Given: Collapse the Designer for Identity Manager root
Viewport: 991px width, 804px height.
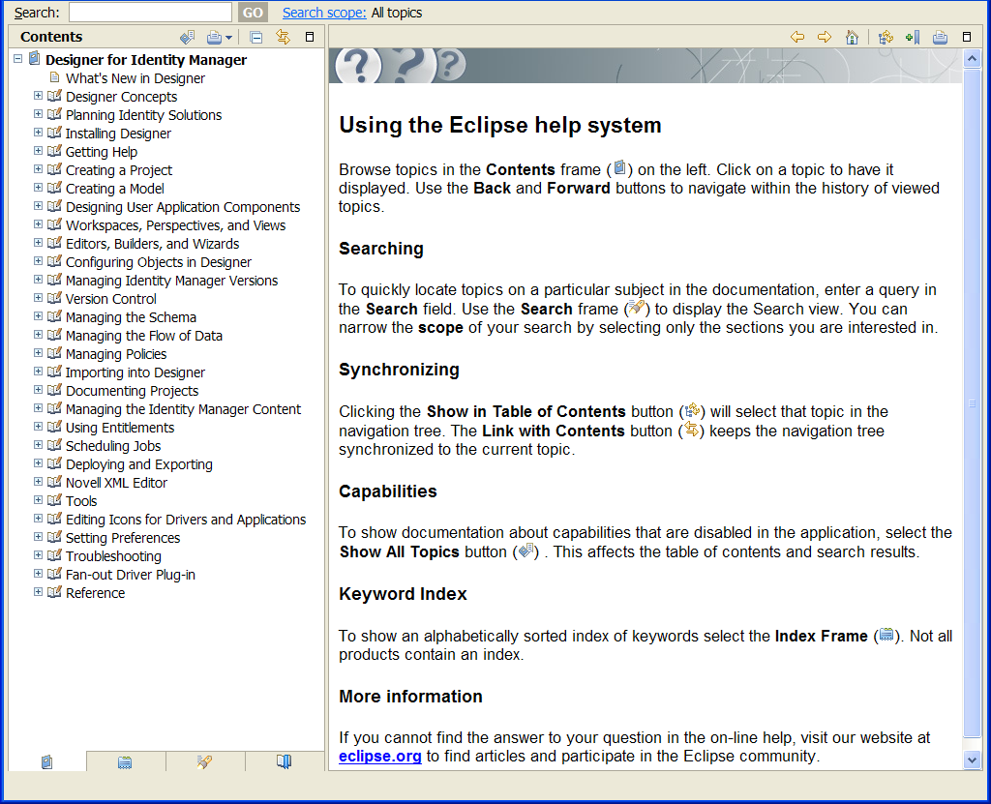Looking at the screenshot, I should (x=17, y=59).
